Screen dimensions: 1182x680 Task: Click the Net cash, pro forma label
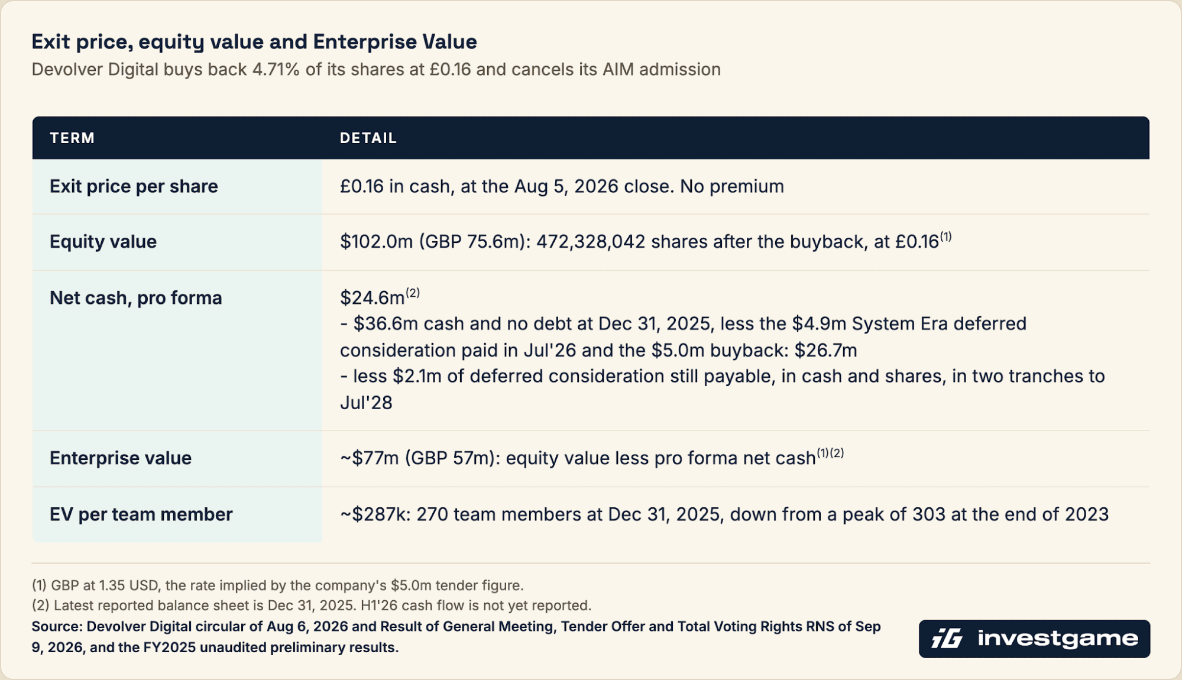(136, 298)
